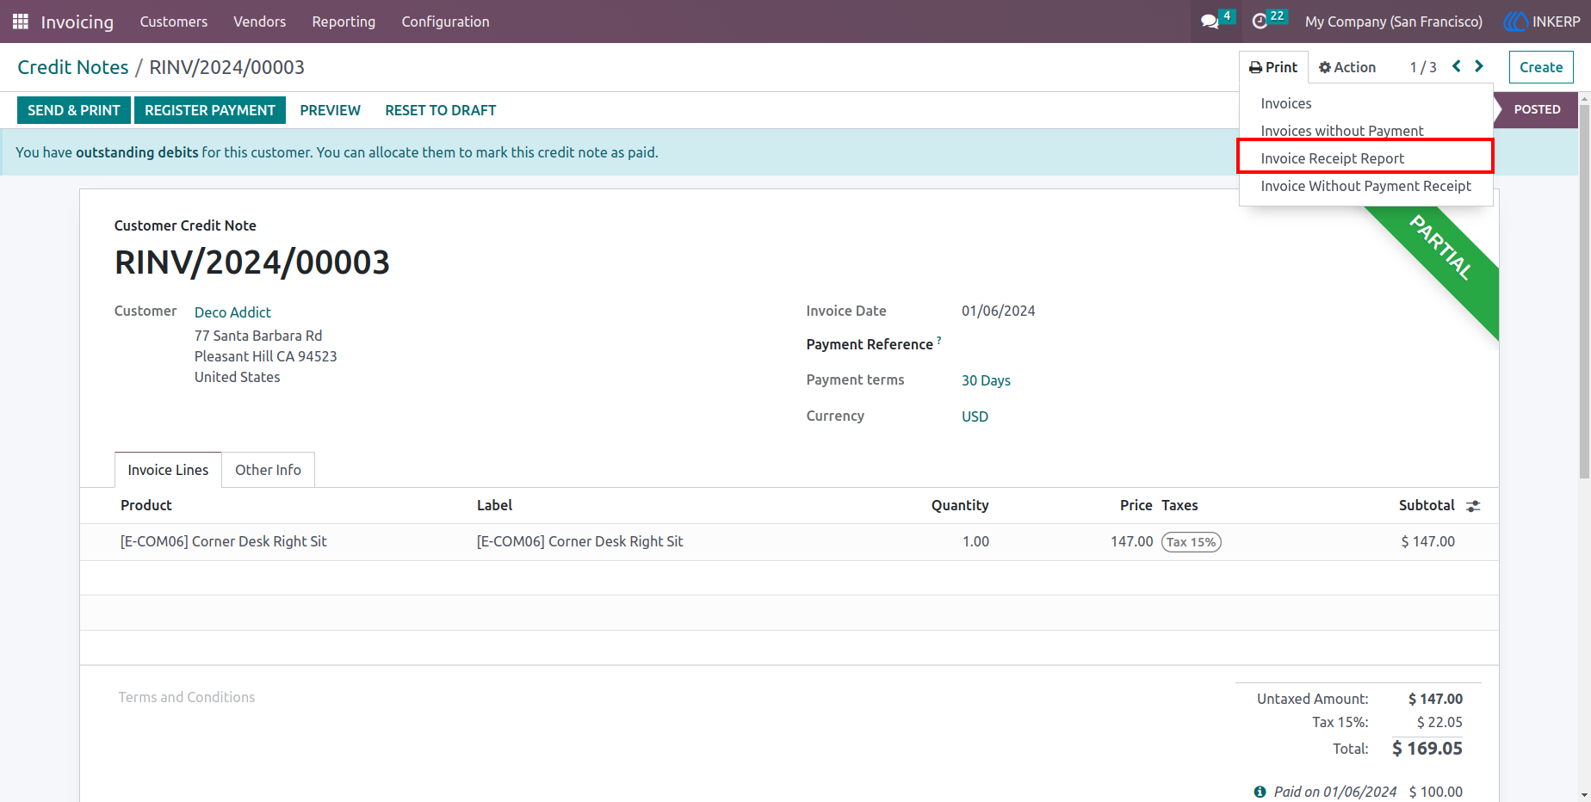Open the Reporting menu
Screen dimensions: 1591x802
344,22
